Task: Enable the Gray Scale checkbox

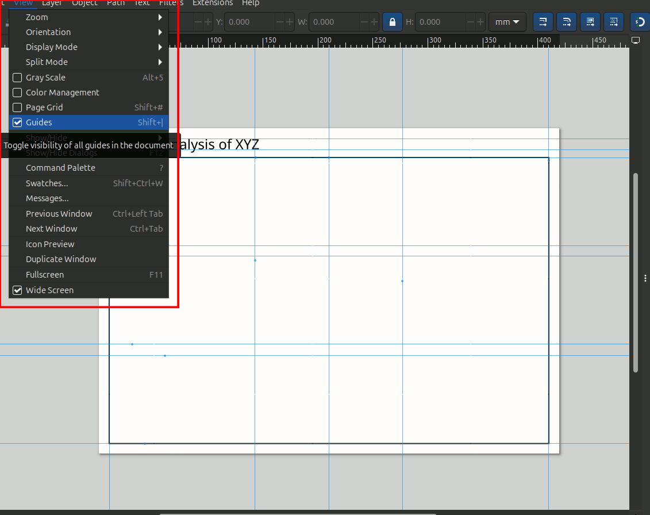Action: coord(17,78)
